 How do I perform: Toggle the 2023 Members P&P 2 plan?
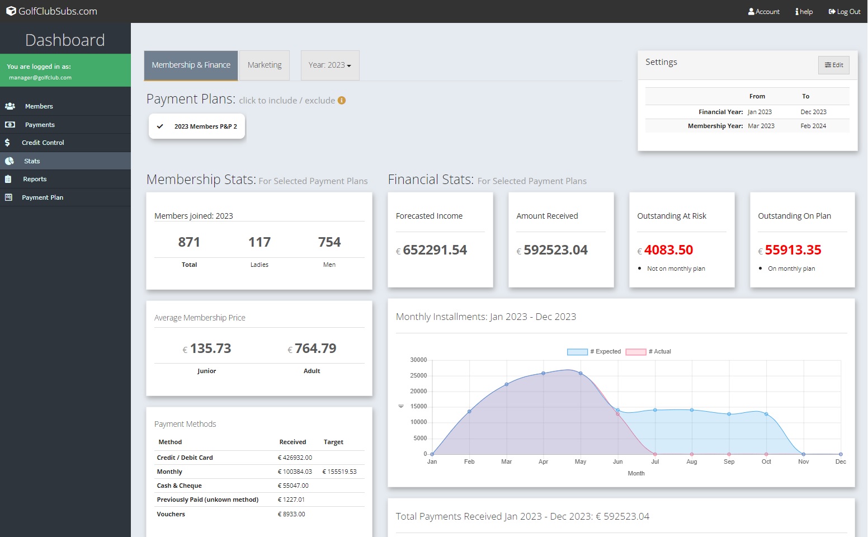(x=196, y=126)
